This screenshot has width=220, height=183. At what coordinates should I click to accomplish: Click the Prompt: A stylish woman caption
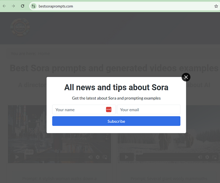[x=59, y=179]
